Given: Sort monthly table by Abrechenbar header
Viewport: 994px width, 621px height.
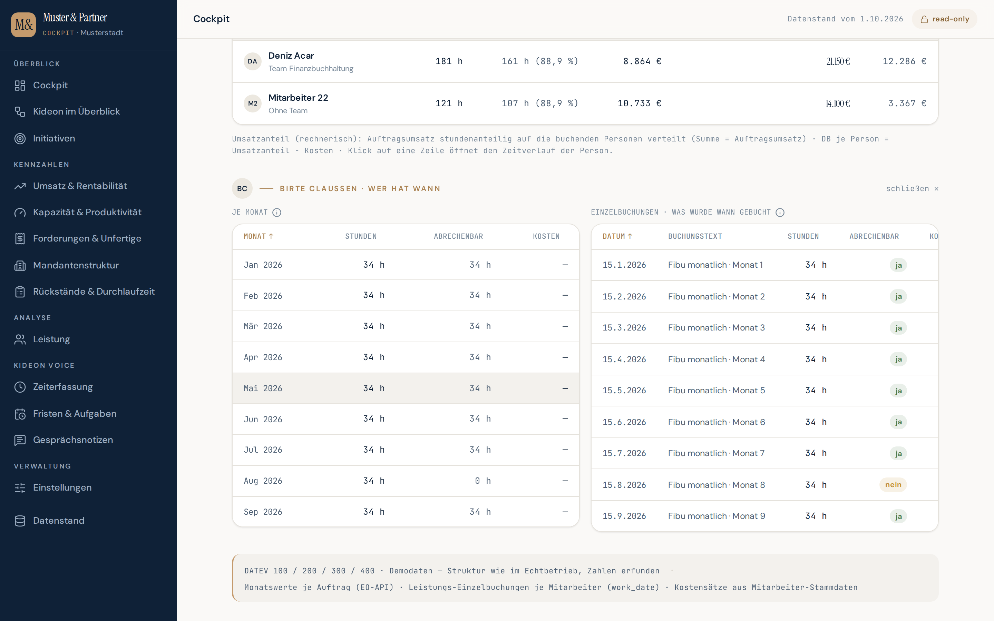Looking at the screenshot, I should (458, 236).
